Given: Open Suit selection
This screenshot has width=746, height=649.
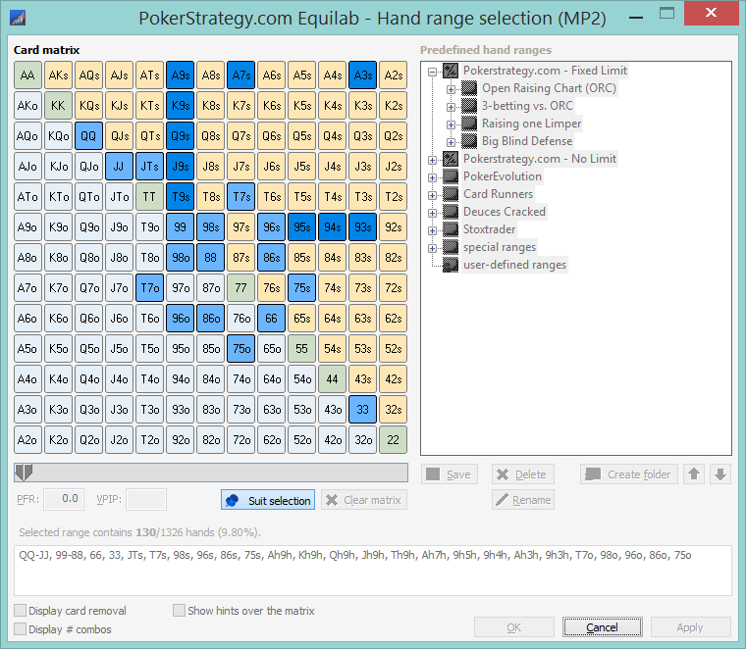Looking at the screenshot, I should pos(268,500).
